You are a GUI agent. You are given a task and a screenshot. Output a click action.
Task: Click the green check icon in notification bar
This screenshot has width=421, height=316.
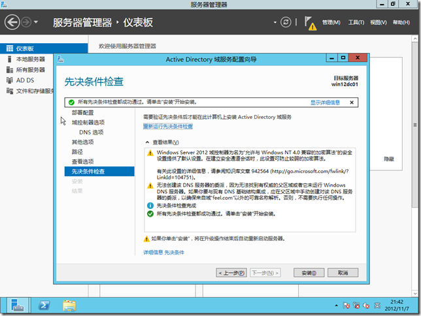71,103
